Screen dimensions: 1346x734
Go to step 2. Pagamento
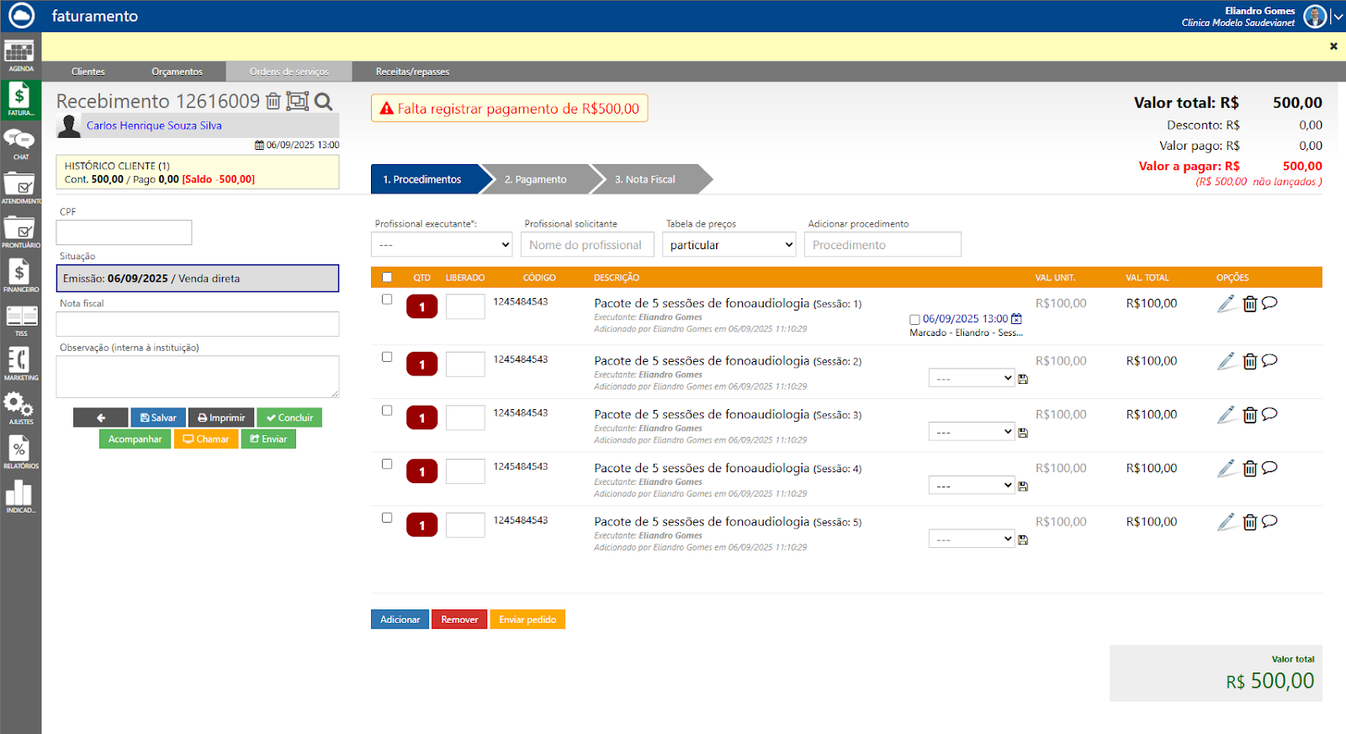coord(536,179)
